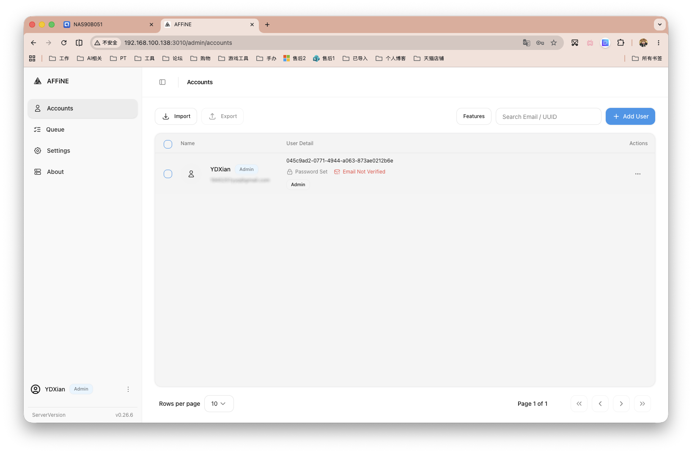
Task: Switch to the AFFiNE browser tab
Action: [210, 25]
